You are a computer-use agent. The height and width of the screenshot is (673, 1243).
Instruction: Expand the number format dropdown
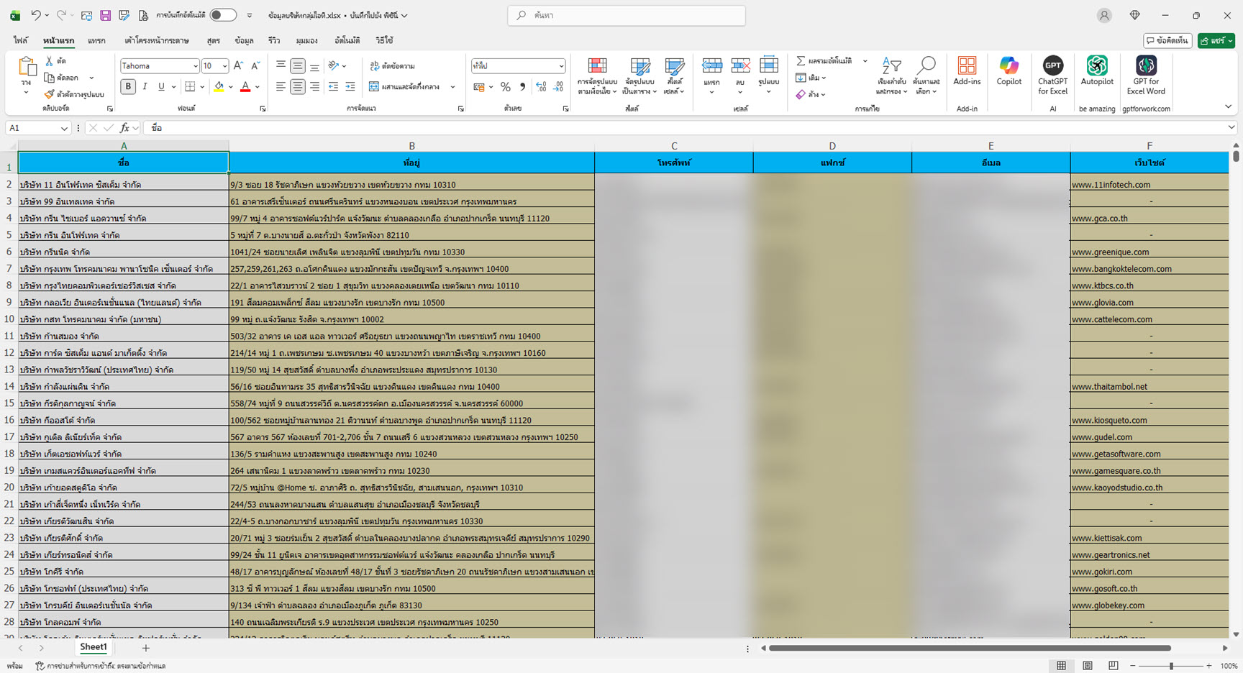tap(561, 66)
